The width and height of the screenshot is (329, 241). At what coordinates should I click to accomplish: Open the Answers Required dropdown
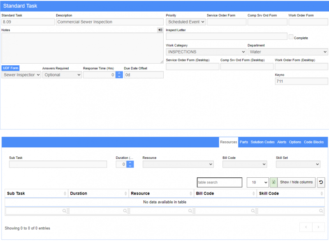tap(62, 75)
